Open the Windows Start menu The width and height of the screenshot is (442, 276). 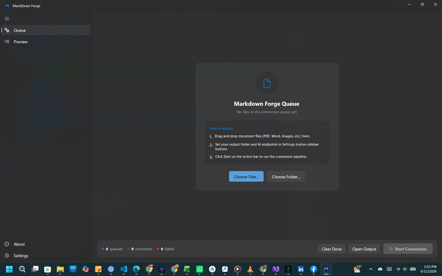point(9,269)
